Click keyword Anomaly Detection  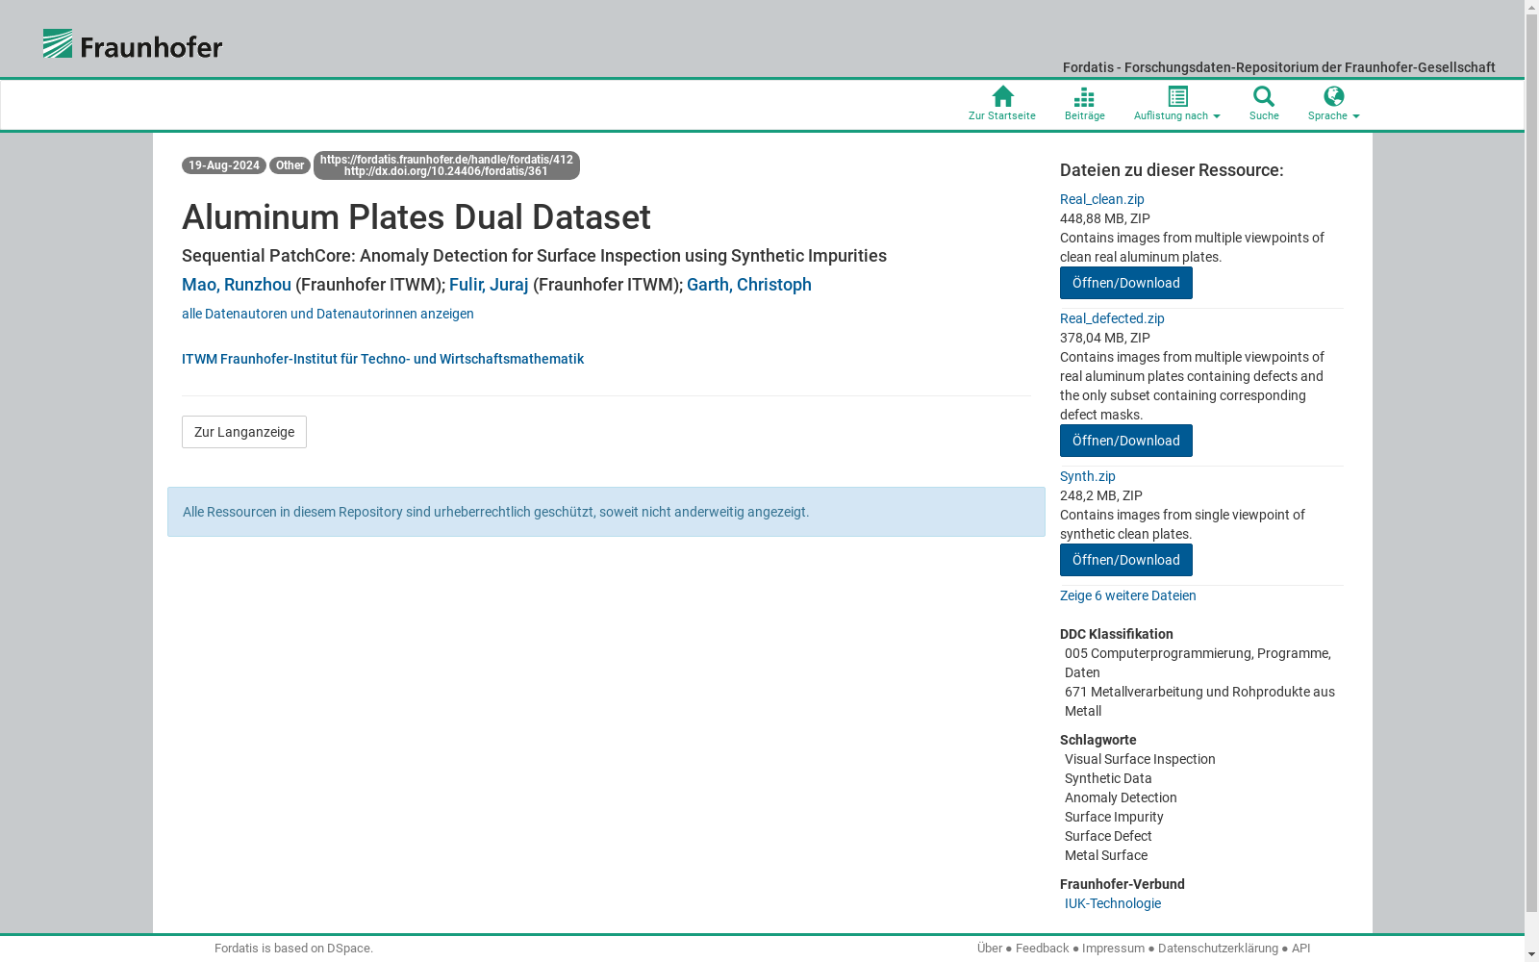(1121, 797)
